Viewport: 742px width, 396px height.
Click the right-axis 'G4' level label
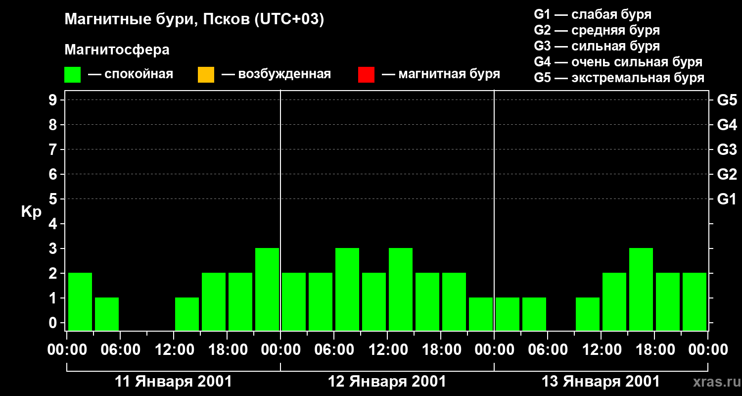727,125
